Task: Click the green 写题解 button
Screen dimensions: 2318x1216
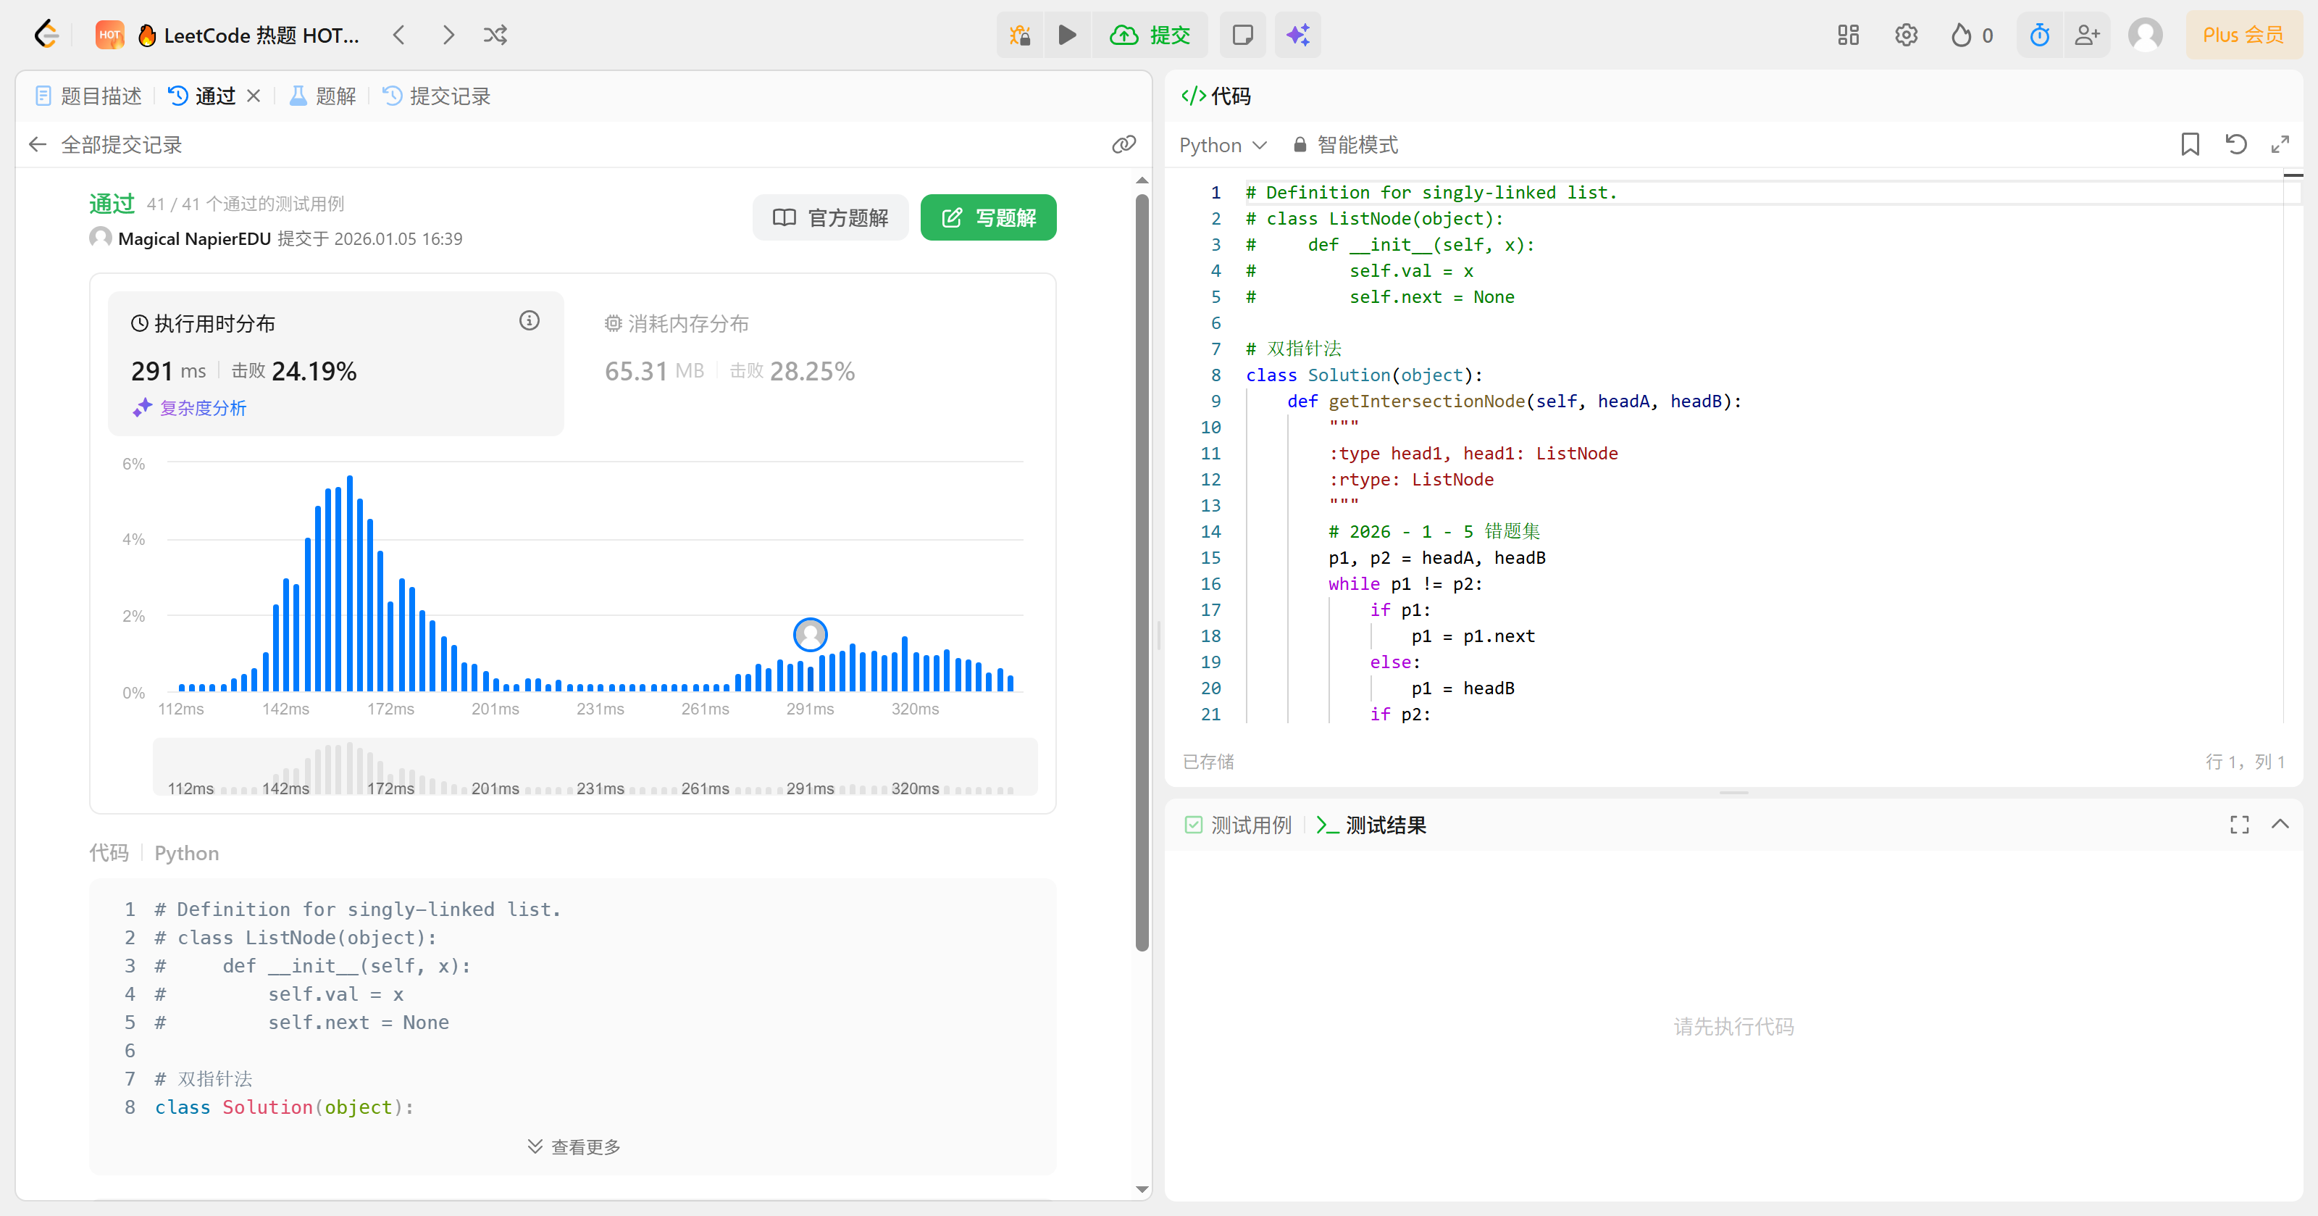Action: (988, 218)
